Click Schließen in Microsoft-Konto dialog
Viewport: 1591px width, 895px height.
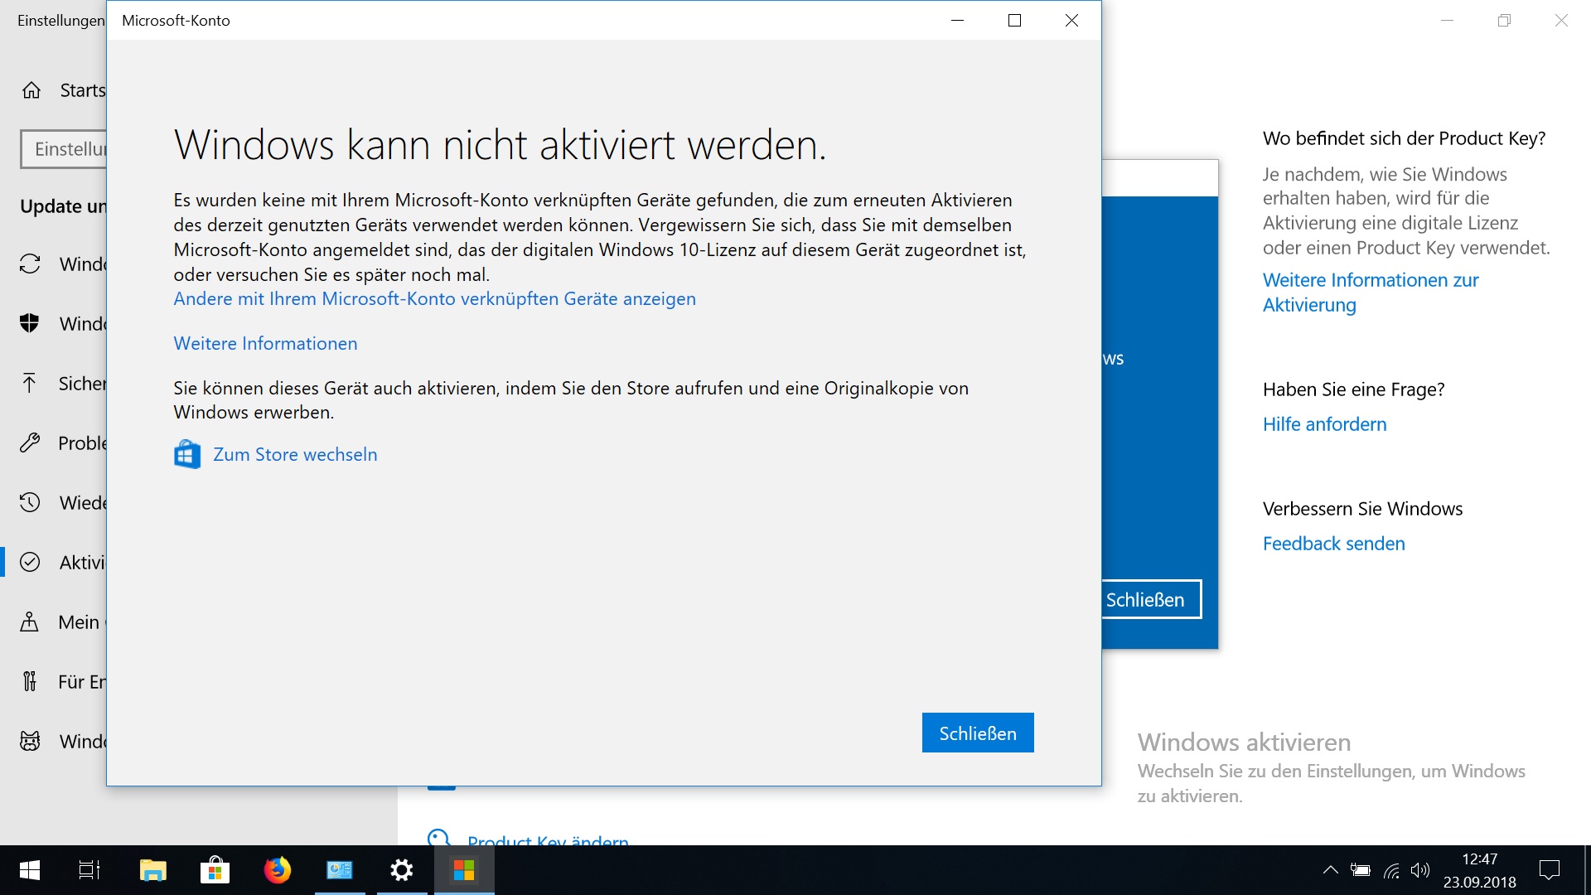click(978, 733)
